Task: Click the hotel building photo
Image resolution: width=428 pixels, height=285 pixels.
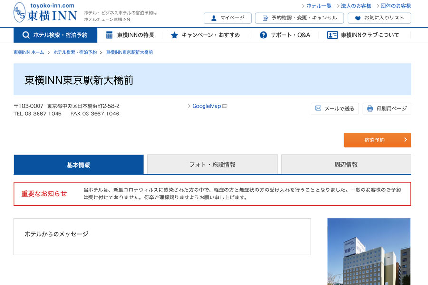Action: pos(369,251)
